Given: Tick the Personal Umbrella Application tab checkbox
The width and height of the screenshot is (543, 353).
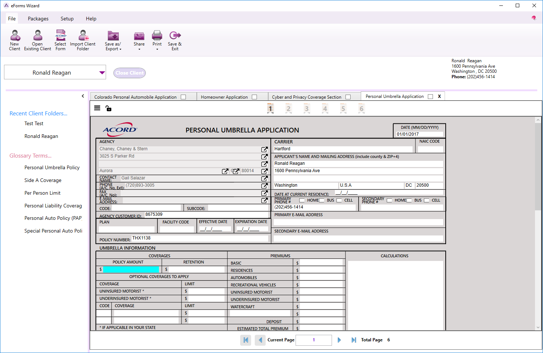Looking at the screenshot, I should [x=430, y=96].
